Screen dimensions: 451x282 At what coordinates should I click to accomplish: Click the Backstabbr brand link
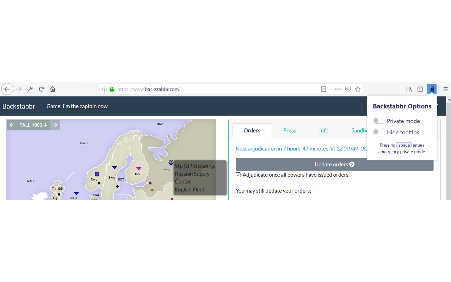19,106
